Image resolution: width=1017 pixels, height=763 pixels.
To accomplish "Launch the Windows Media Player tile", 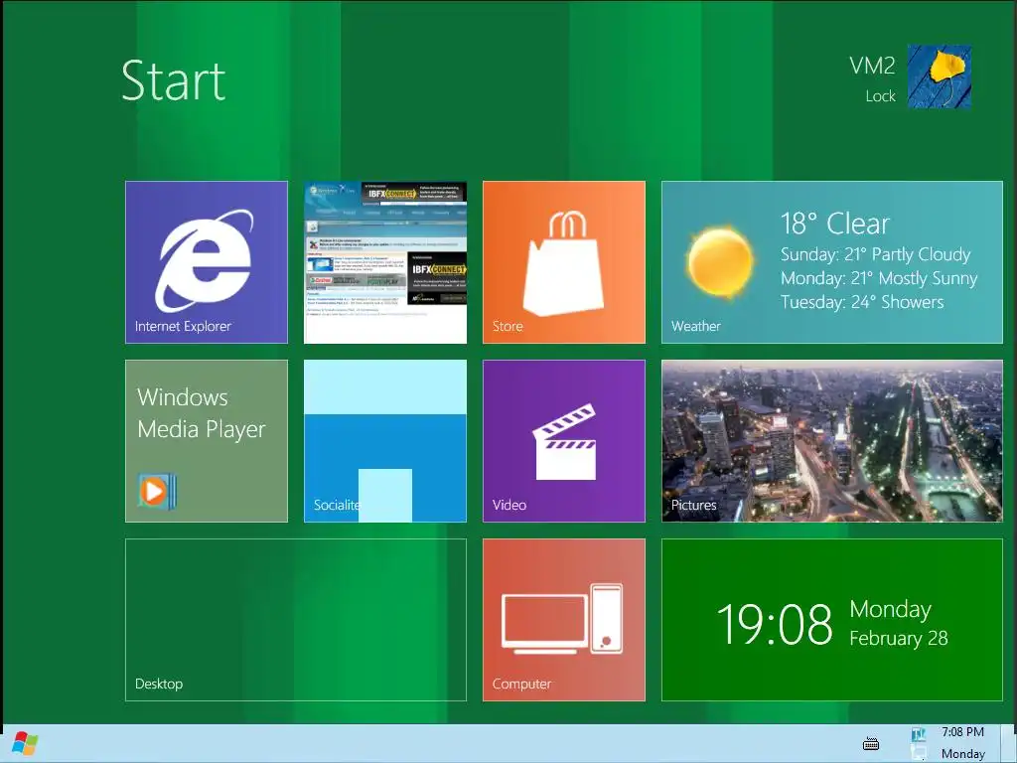I will click(x=207, y=441).
